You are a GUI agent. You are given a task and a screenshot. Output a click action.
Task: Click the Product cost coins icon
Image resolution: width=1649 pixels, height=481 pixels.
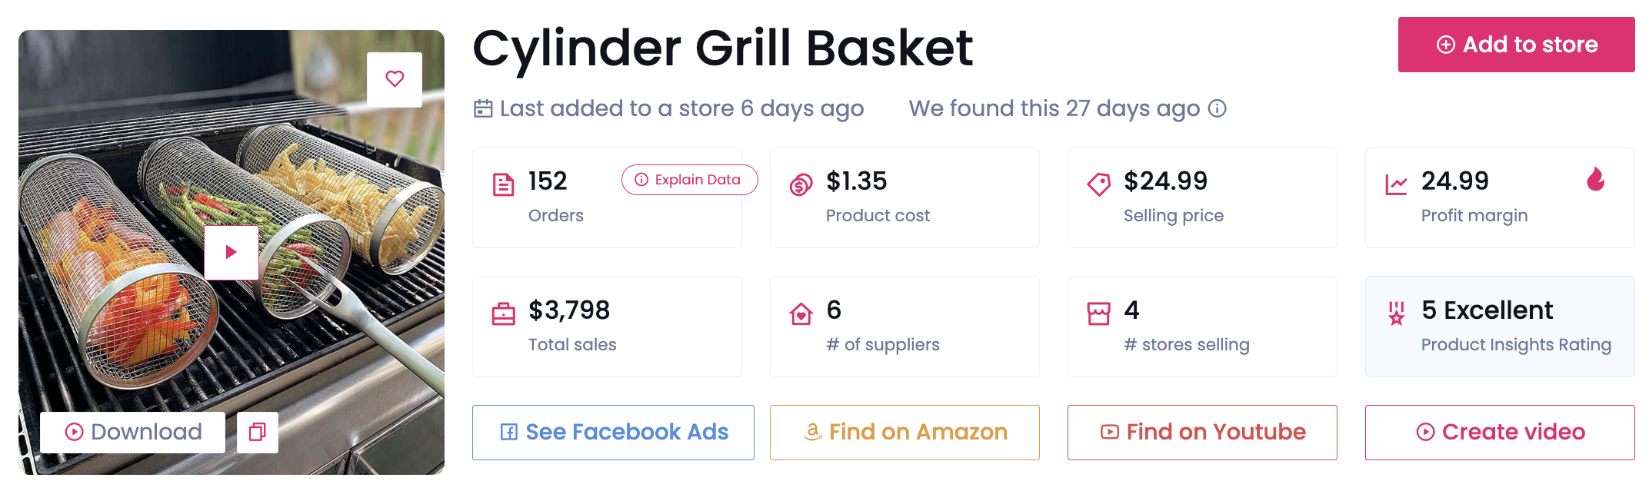[801, 184]
